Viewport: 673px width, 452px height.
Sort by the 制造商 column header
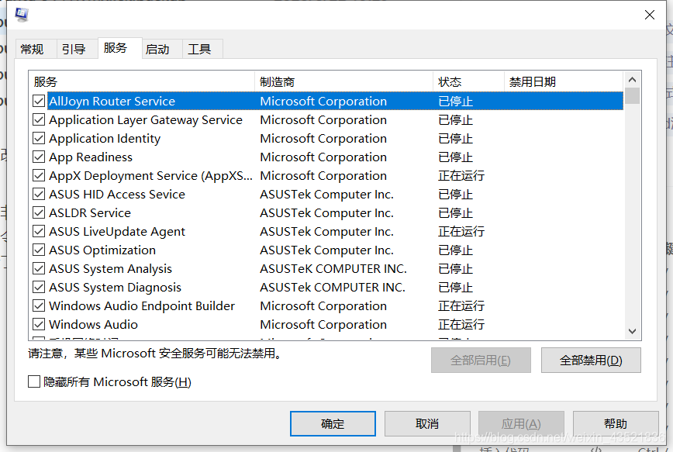[343, 81]
